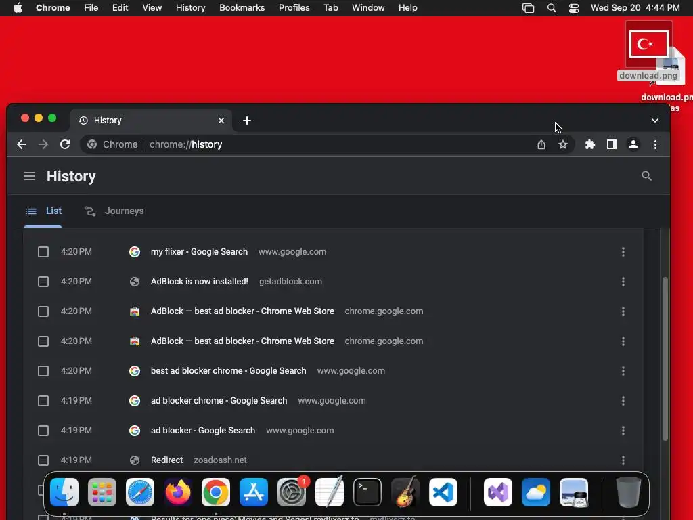
Task: Open App Store from the Dock
Action: click(254, 492)
